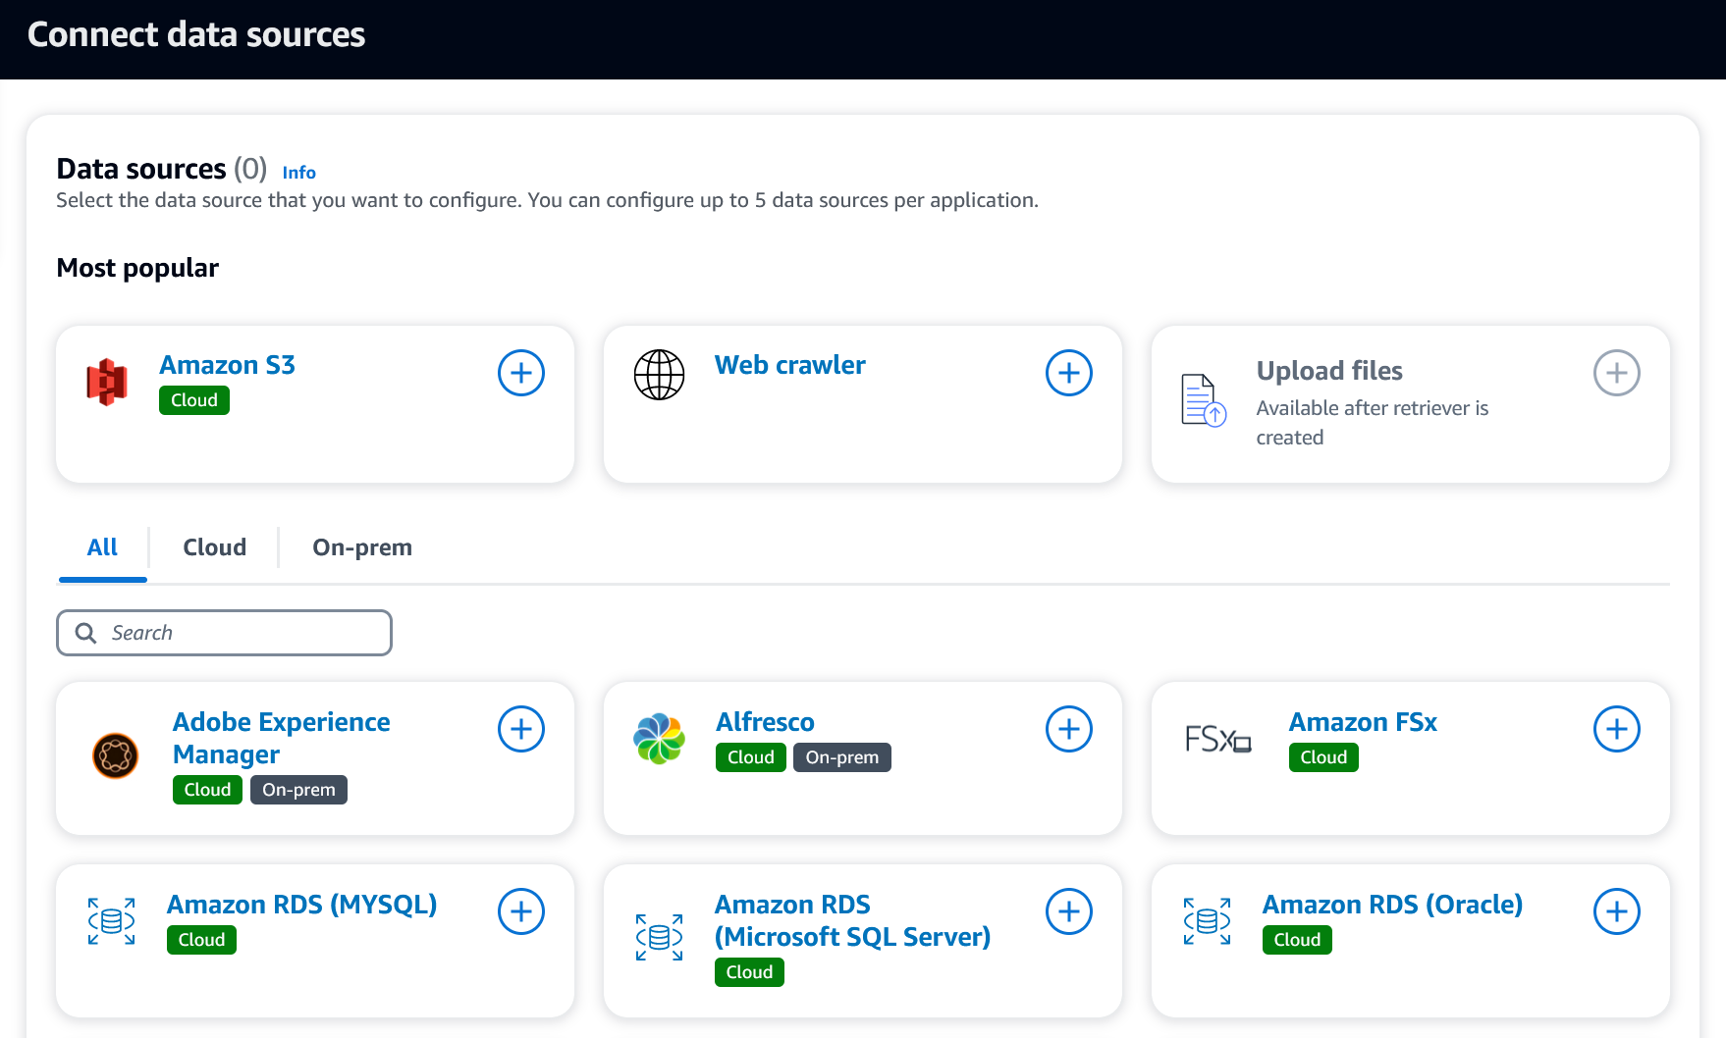Viewport: 1726px width, 1038px height.
Task: Click the Cloud badge under Amazon S3
Action: (194, 400)
